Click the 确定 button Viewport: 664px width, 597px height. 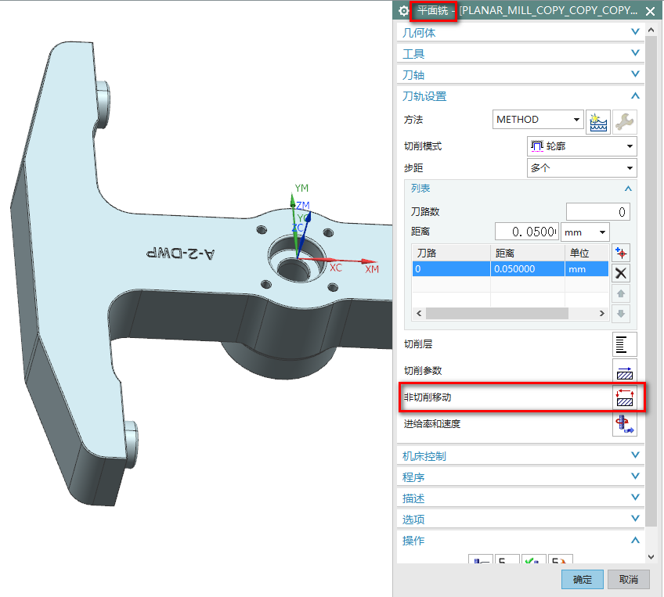(x=583, y=580)
